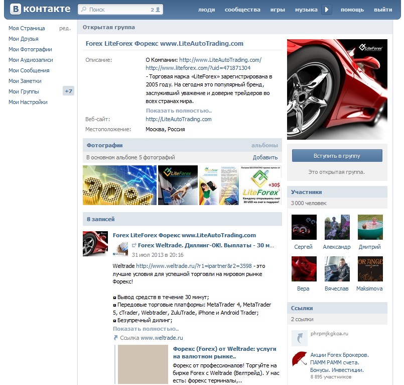Open the Веб-сайт LiteAutoTrading.com link

[179, 119]
